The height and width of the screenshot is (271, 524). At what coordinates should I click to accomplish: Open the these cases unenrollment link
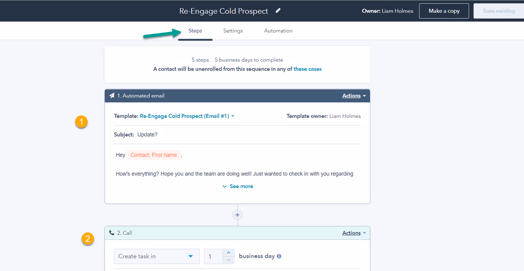pyautogui.click(x=307, y=68)
